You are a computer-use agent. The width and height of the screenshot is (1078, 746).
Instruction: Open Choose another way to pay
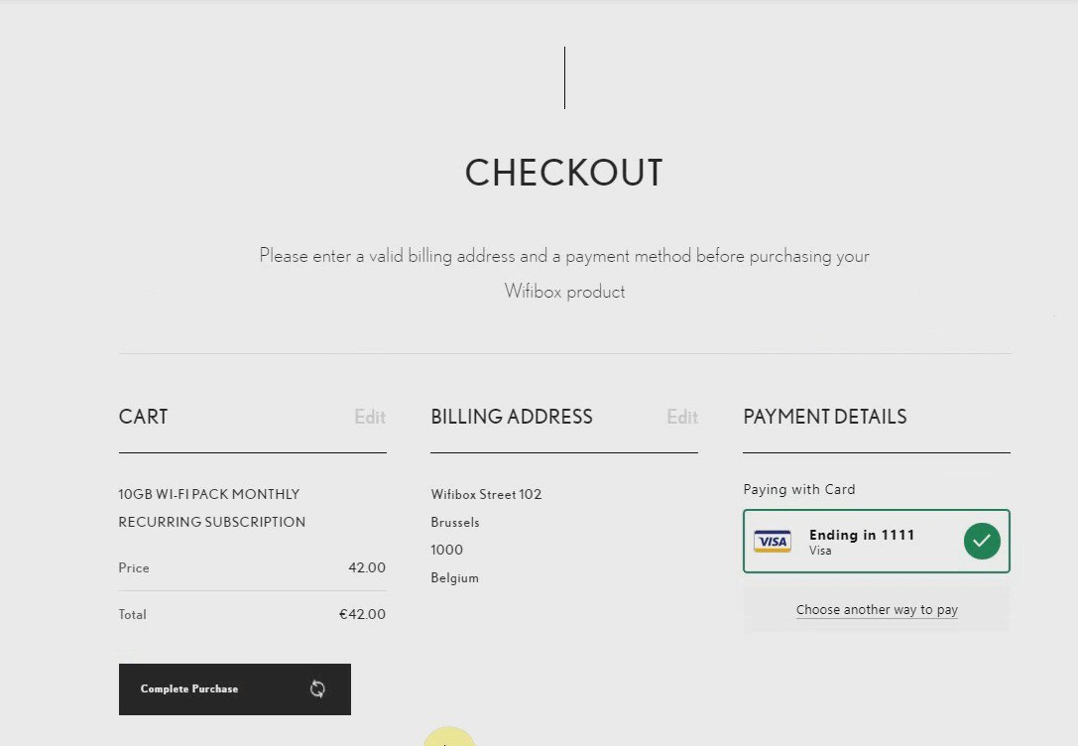coord(877,610)
